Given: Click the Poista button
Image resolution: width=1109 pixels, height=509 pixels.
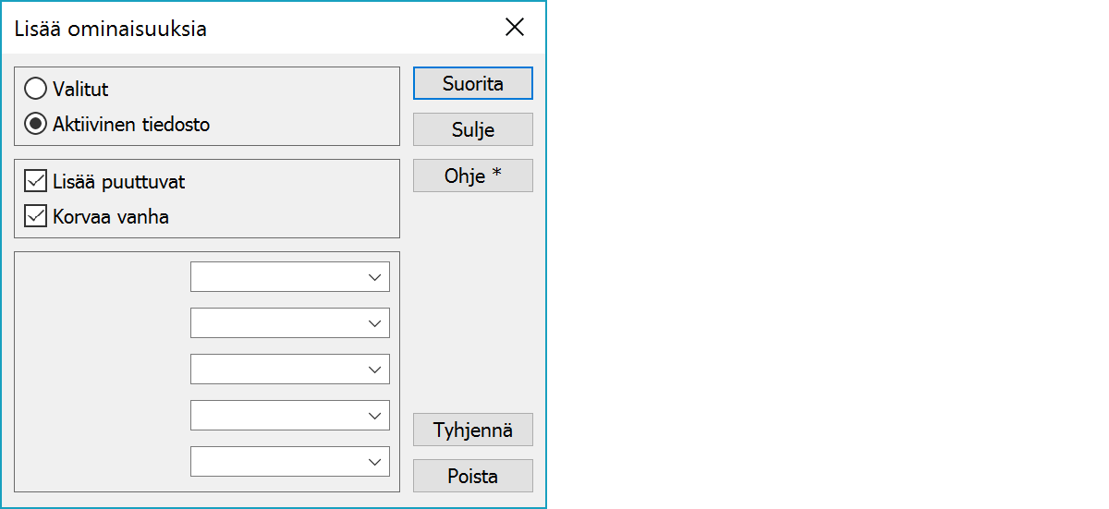Looking at the screenshot, I should coord(473,476).
